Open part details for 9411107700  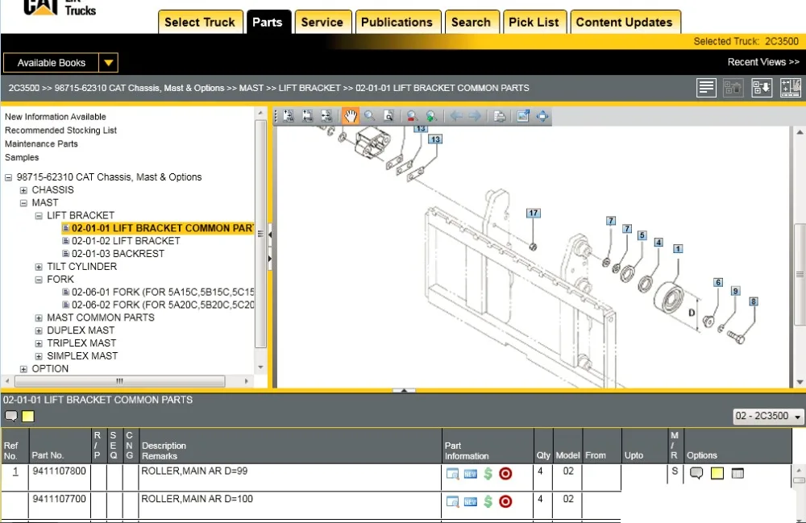point(452,501)
